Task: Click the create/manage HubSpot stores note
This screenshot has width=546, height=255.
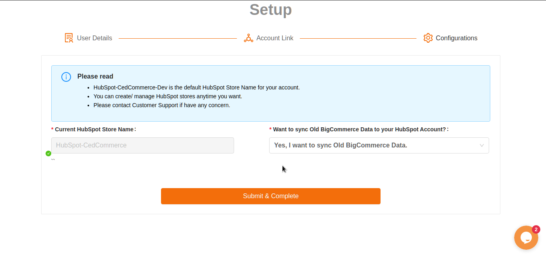Action: [168, 96]
